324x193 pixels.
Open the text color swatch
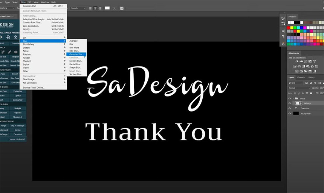(x=107, y=8)
